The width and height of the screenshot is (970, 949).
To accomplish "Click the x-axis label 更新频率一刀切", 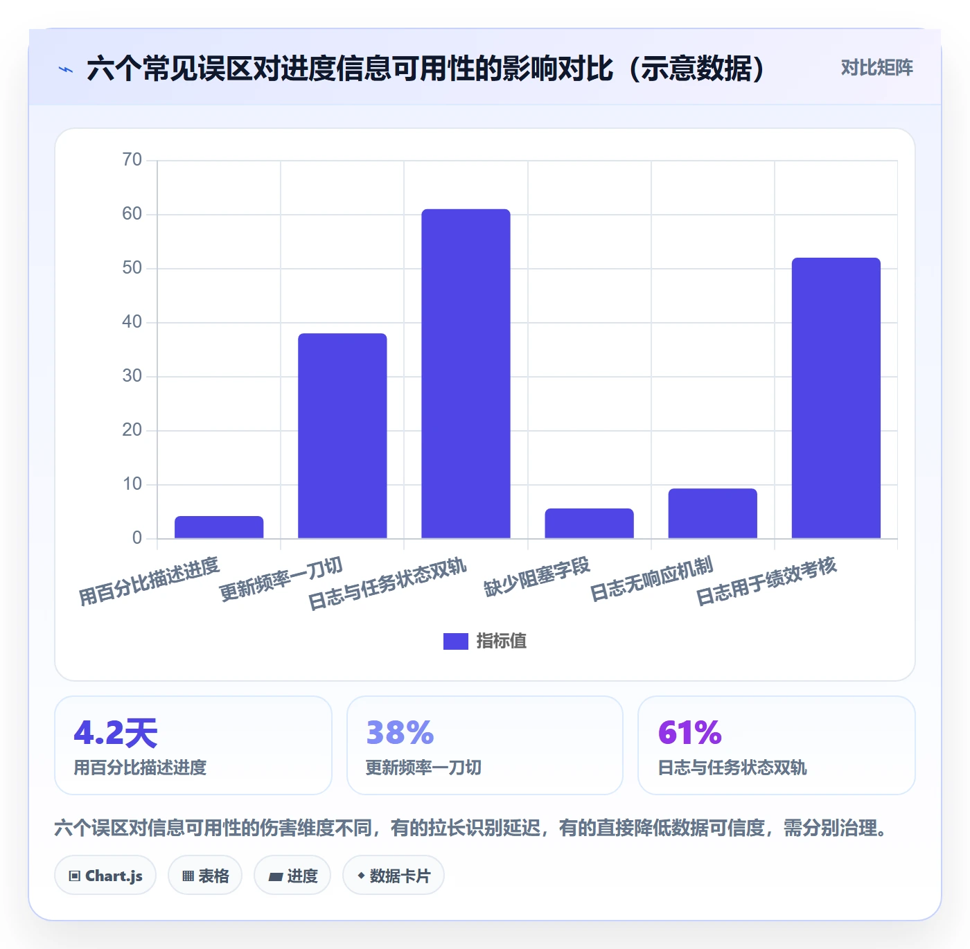I will [x=281, y=579].
